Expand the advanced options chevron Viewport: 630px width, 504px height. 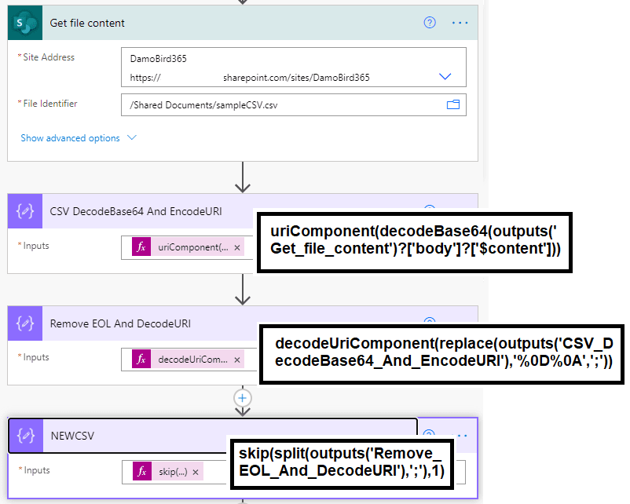pyautogui.click(x=131, y=138)
